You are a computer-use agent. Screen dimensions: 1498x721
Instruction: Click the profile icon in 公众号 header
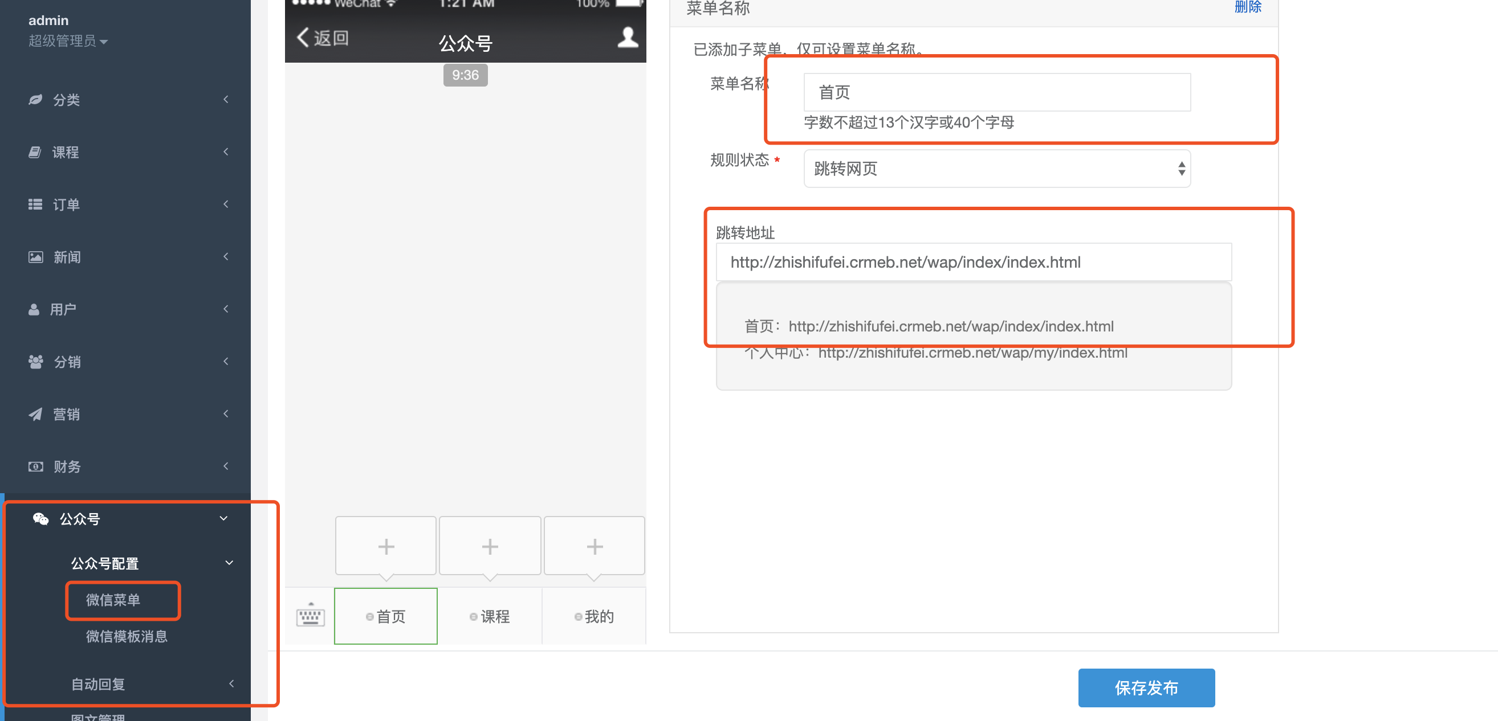[627, 38]
